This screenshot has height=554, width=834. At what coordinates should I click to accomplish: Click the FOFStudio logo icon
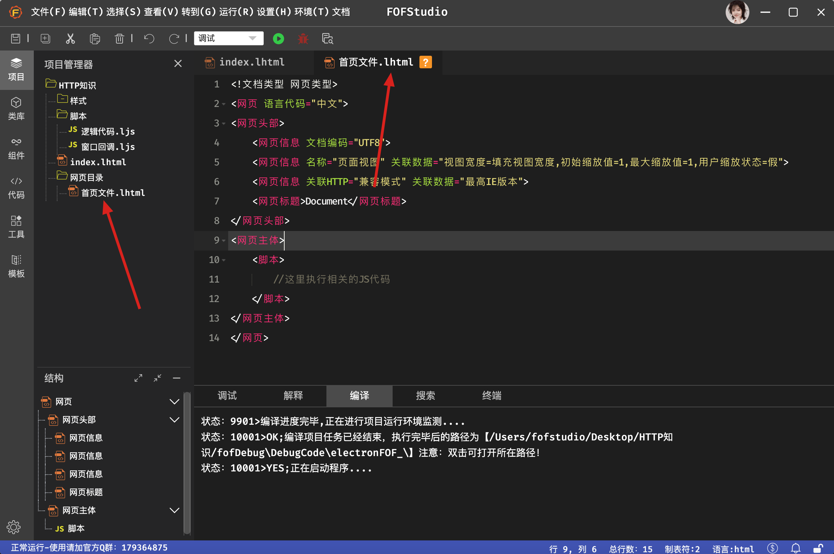click(15, 12)
